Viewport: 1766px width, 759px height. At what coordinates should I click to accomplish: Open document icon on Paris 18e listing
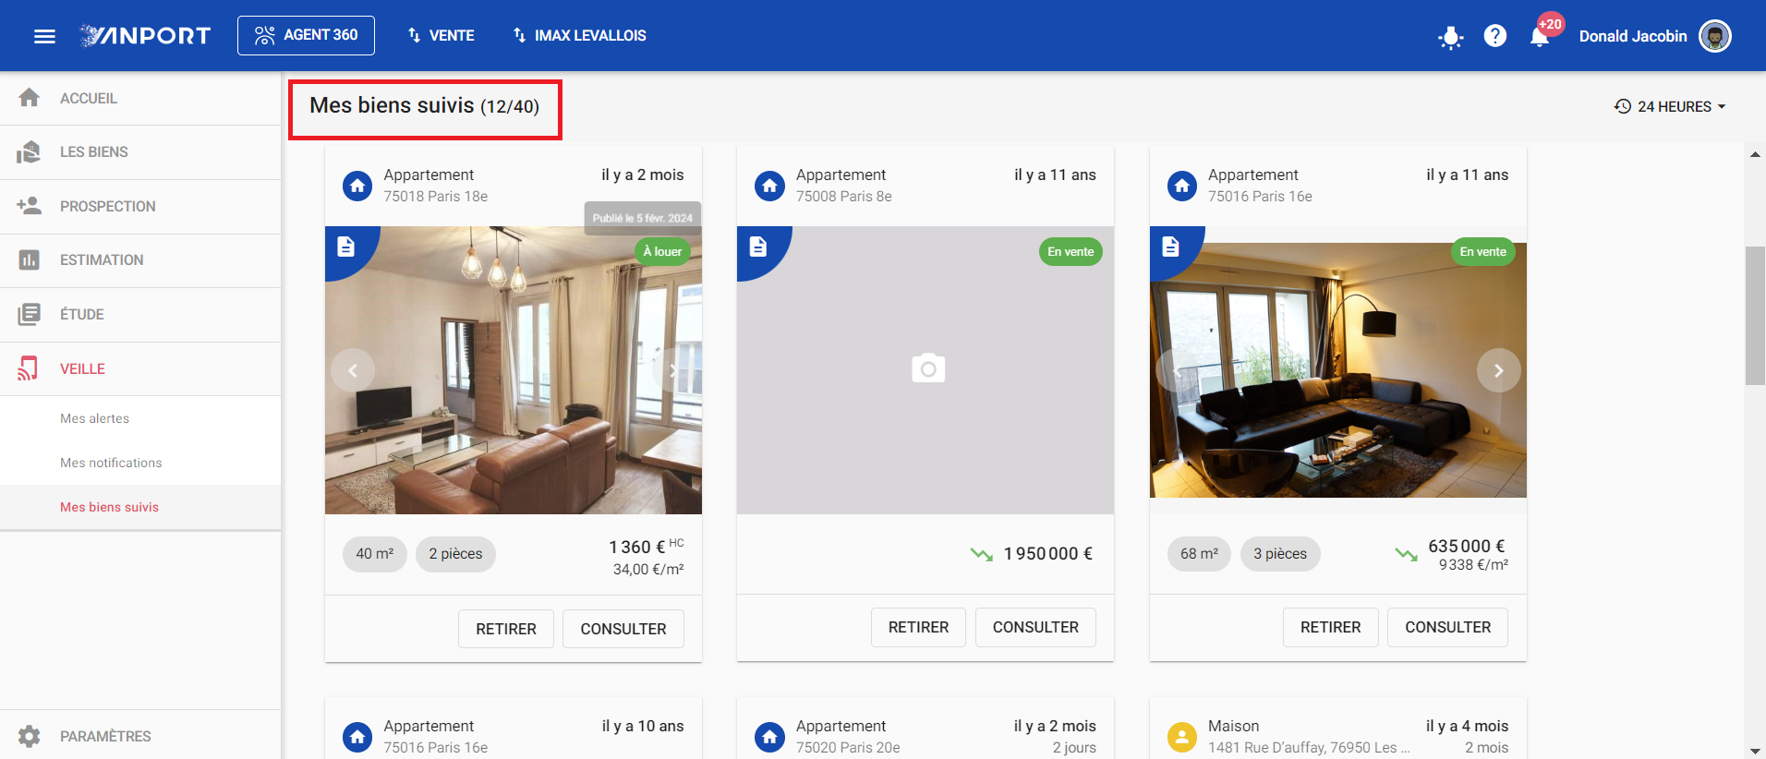[345, 247]
